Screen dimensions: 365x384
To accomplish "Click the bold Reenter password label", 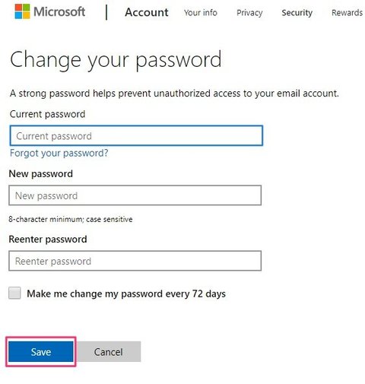I will click(x=48, y=240).
